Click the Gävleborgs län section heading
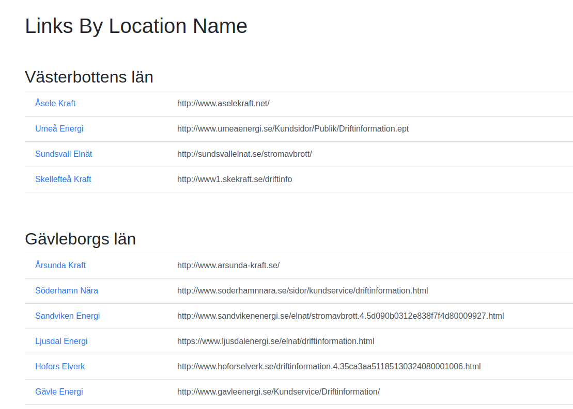 tap(81, 239)
